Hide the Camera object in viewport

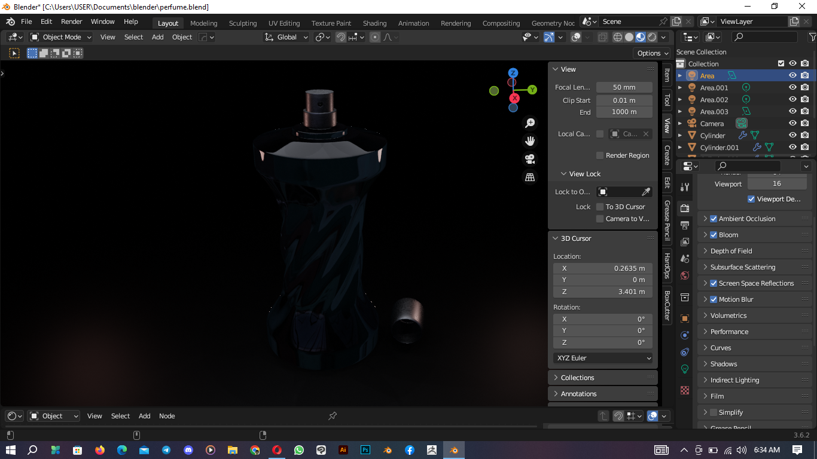point(792,123)
